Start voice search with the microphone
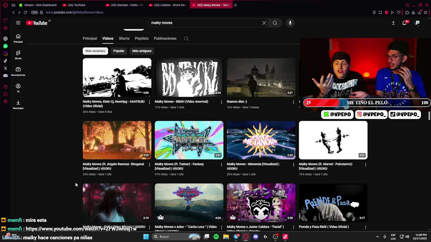Screen dimensions: 431x242 (x=290, y=23)
